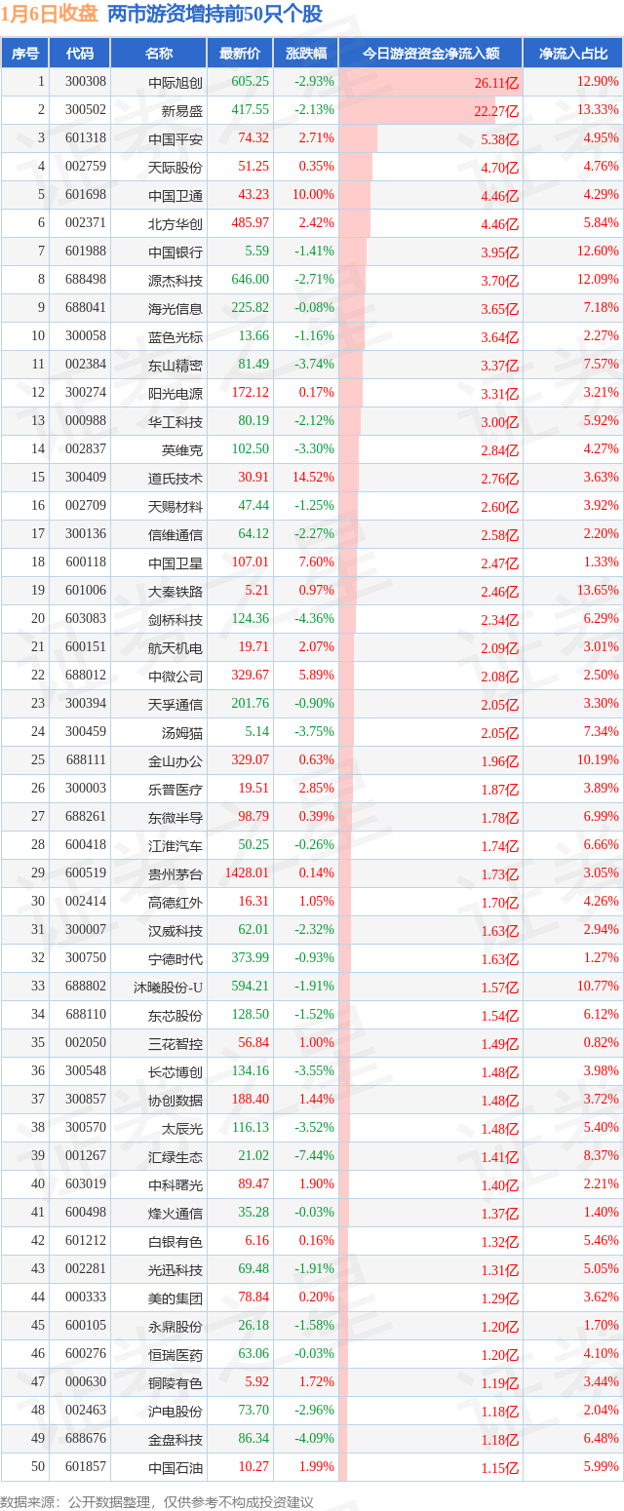Image resolution: width=624 pixels, height=1511 pixels.
Task: Select stock name 汤姆猫
Action: pos(182,732)
